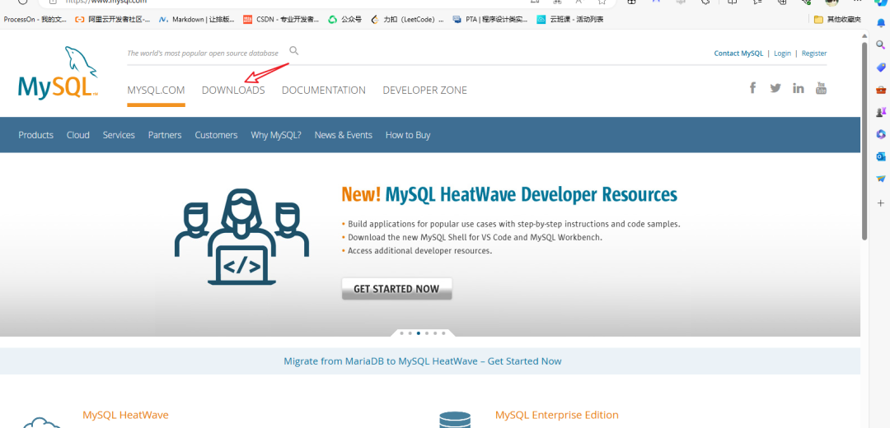Open the Products menu
Image resolution: width=890 pixels, height=428 pixels.
click(35, 135)
